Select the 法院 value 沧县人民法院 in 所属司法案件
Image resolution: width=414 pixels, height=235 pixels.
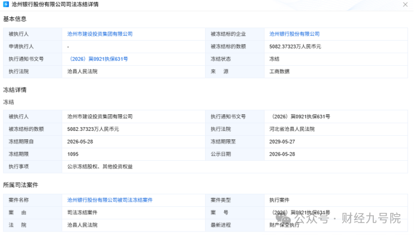[83, 225]
